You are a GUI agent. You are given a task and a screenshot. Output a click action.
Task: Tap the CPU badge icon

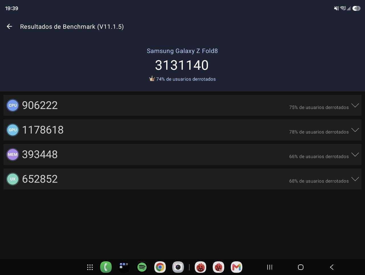click(13, 105)
